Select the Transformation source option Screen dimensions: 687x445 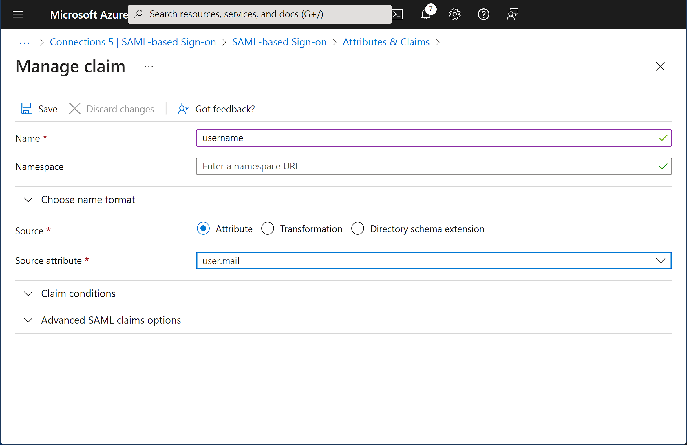tap(268, 229)
